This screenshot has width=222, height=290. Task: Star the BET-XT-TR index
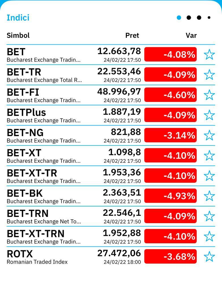pyautogui.click(x=209, y=176)
